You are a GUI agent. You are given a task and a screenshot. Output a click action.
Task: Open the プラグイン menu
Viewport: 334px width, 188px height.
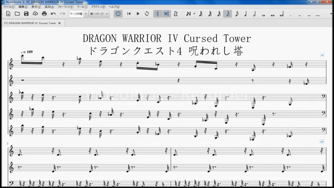pos(98,7)
